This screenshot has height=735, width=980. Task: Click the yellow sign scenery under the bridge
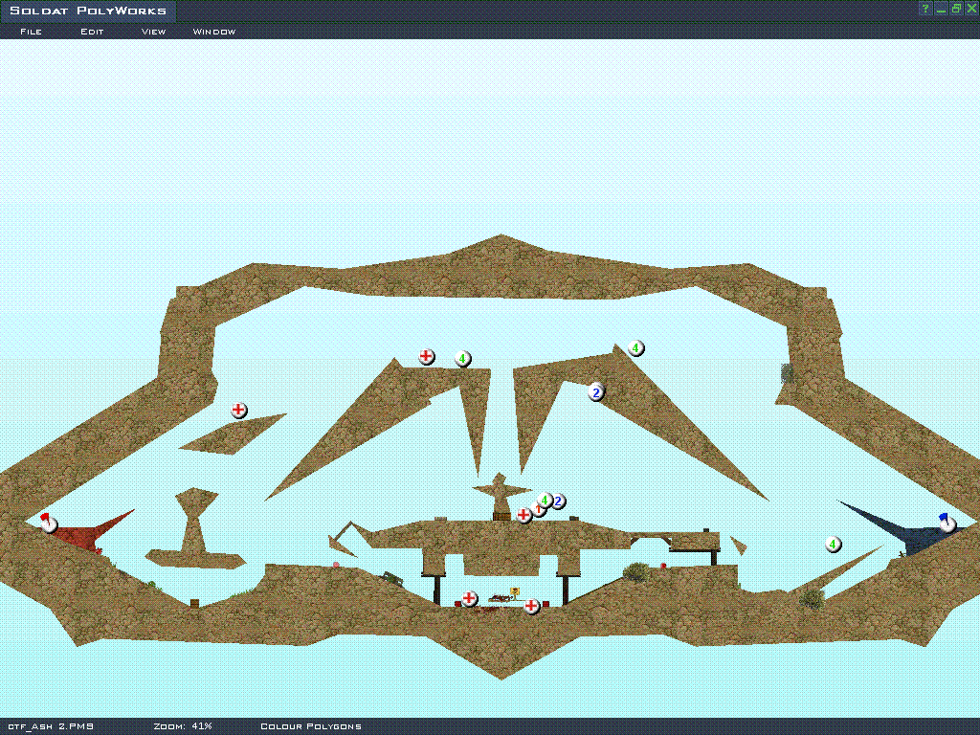point(515,592)
